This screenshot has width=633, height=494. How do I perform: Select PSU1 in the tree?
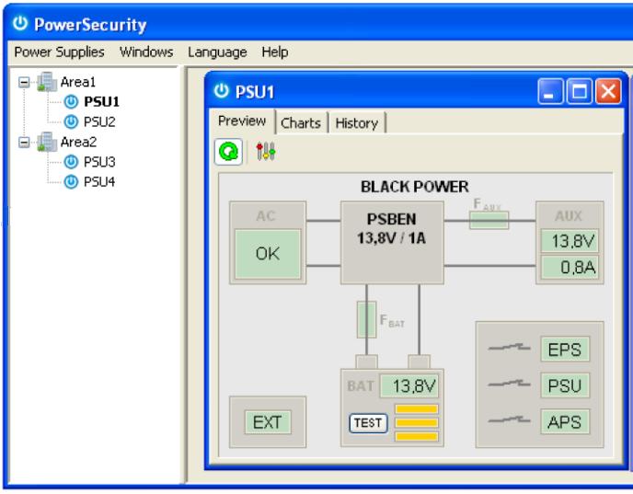(102, 102)
